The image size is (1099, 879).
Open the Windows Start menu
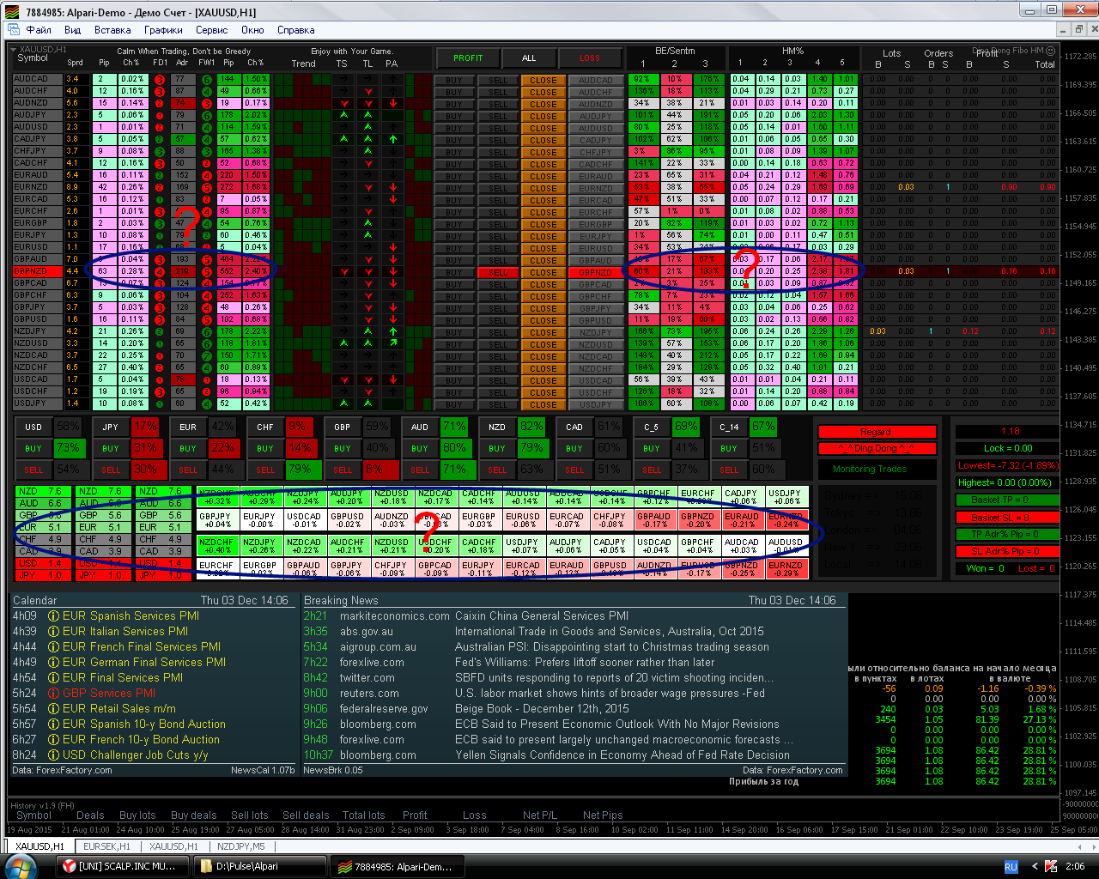click(x=21, y=866)
